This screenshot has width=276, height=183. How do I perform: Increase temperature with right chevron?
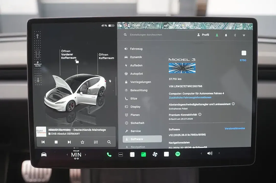pyautogui.click(x=85, y=154)
